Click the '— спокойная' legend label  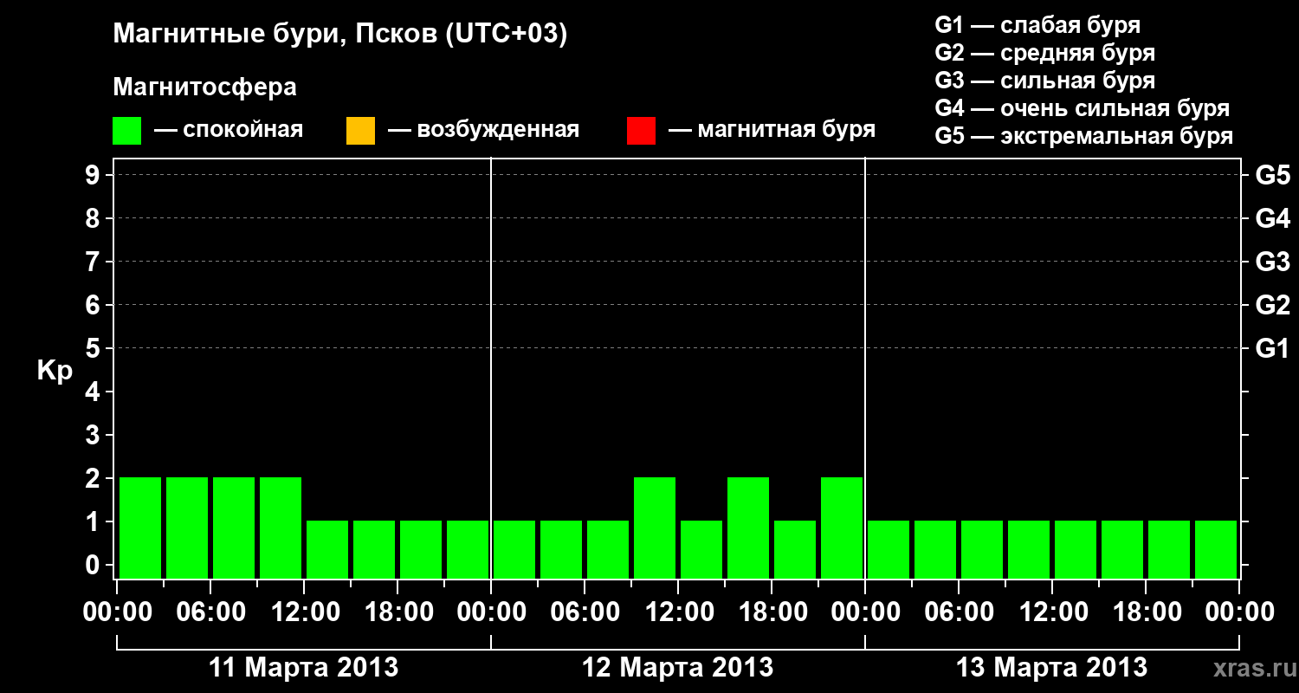click(x=229, y=130)
